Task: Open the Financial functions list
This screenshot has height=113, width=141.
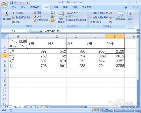Action: click(17, 22)
